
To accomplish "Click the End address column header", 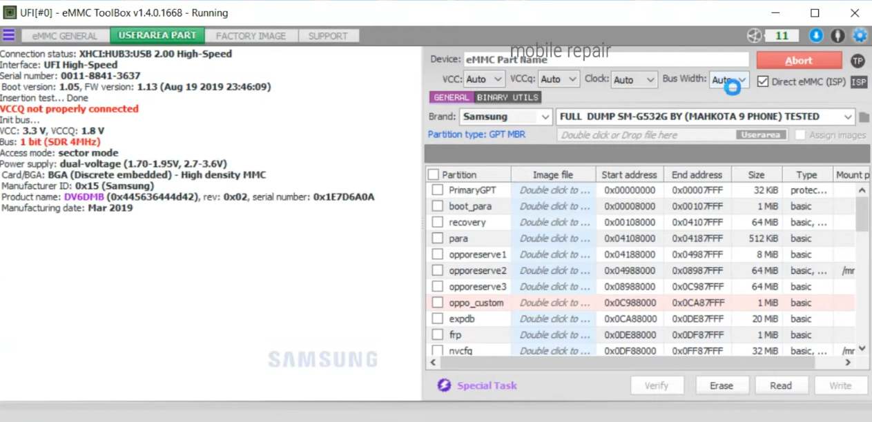I will click(696, 174).
